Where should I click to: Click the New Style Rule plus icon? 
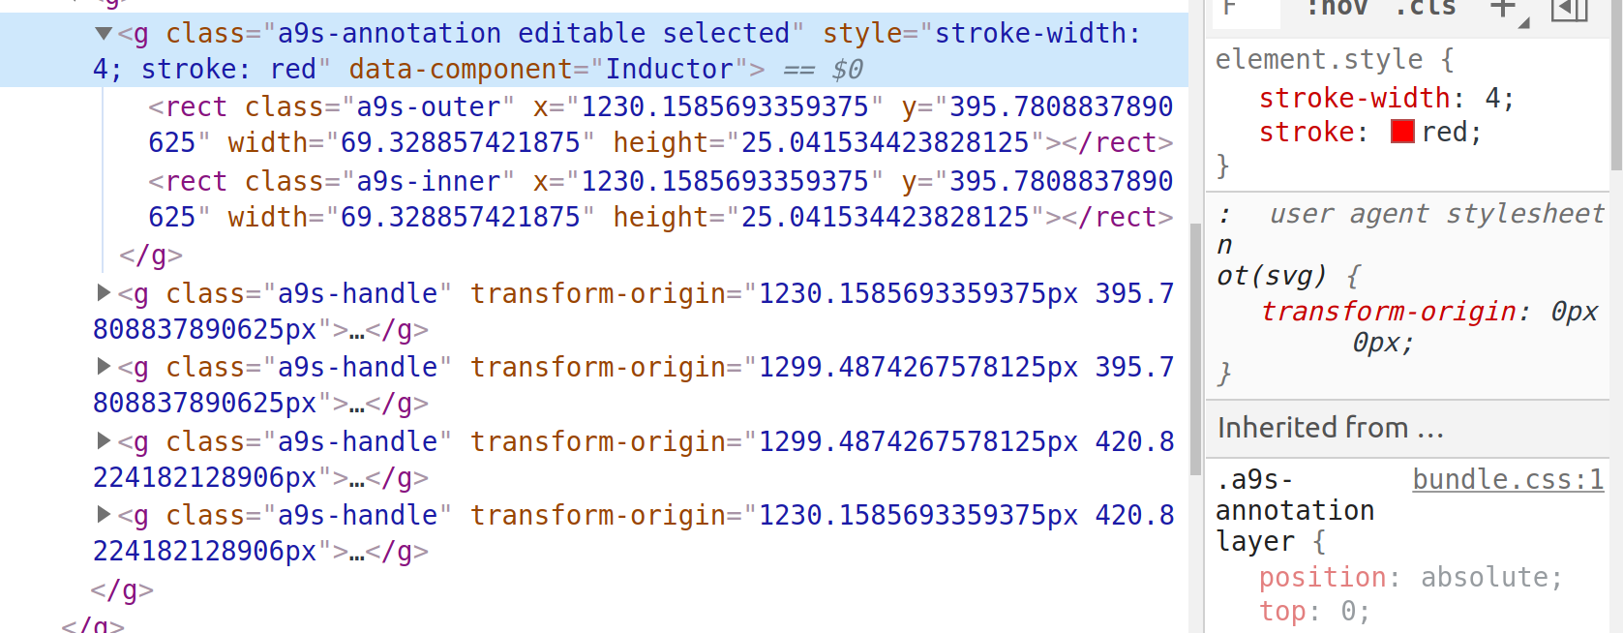(x=1501, y=8)
